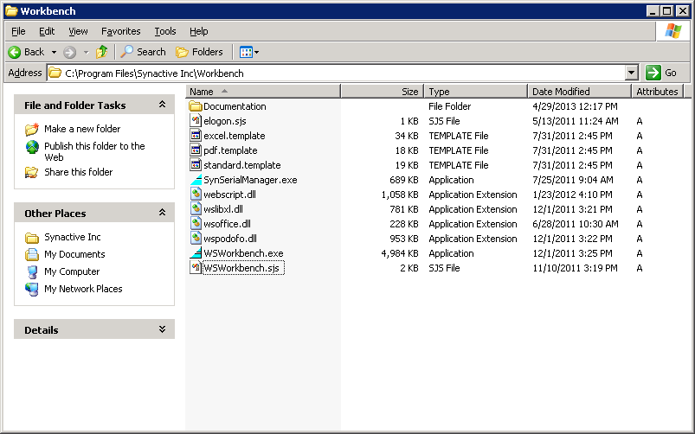Open the Forward history dropdown arrow

click(x=86, y=52)
